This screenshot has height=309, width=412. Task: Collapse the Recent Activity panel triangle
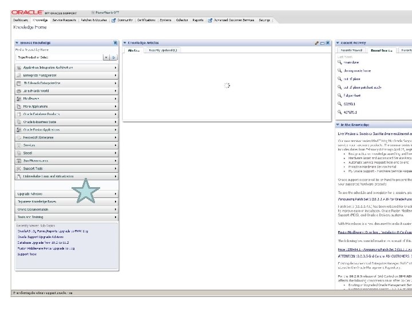(338, 43)
